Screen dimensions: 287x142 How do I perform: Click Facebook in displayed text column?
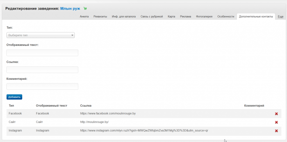pos(43,114)
